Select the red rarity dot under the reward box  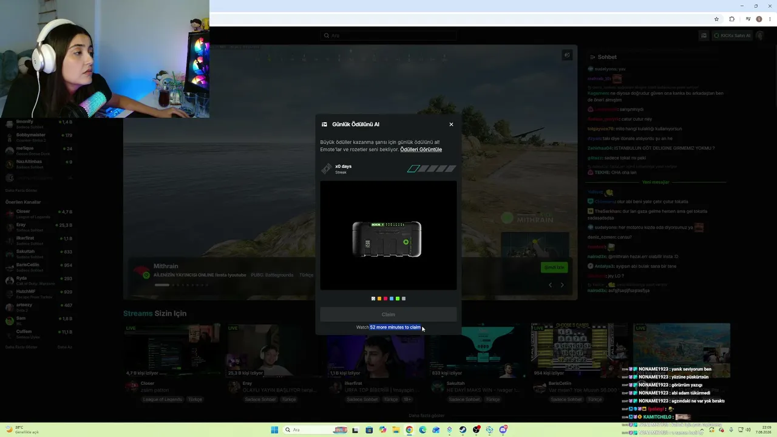click(x=385, y=299)
